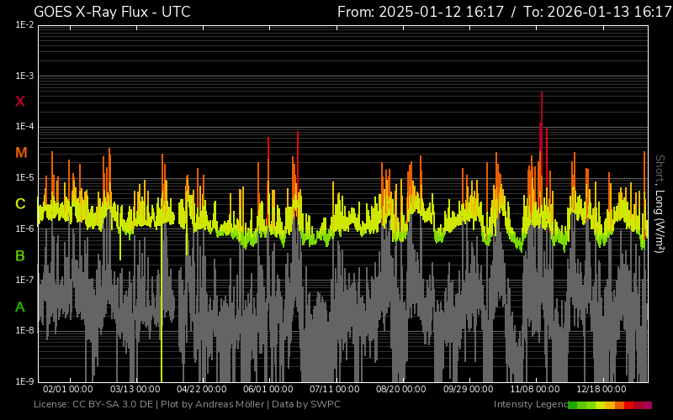Click the Intensity Legend color bar

[610, 405]
